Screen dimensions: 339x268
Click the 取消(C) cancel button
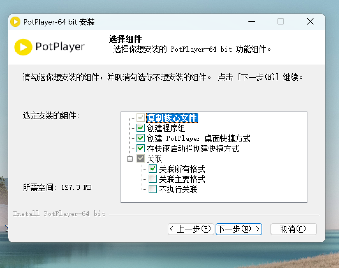293,229
